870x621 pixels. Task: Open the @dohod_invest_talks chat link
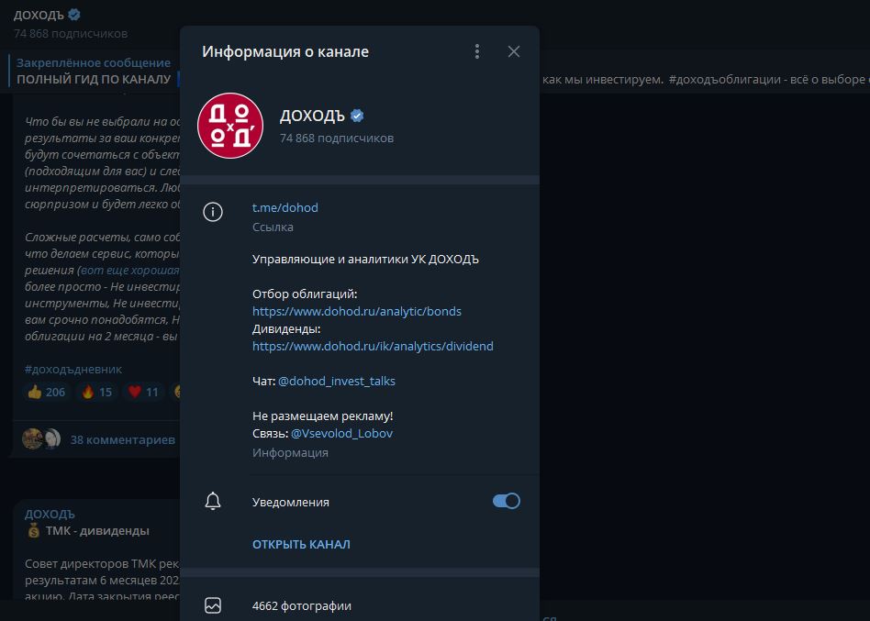tap(336, 381)
